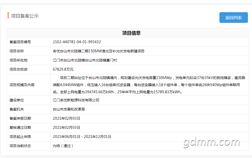Click the 项目所在地 label cell

pos(29,60)
